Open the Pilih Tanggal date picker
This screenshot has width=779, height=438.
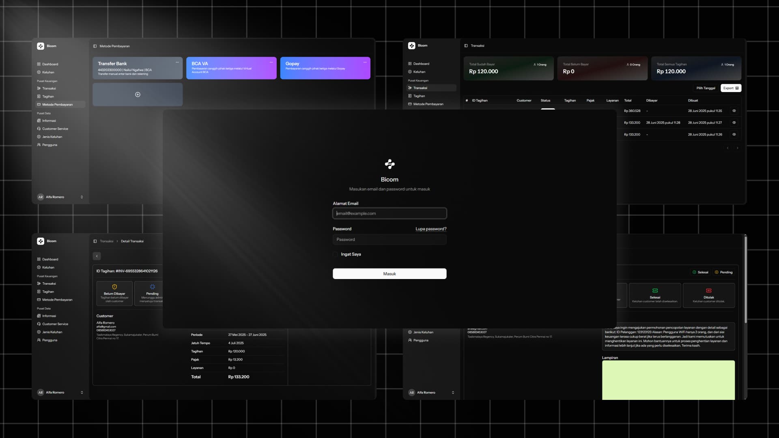pyautogui.click(x=706, y=88)
